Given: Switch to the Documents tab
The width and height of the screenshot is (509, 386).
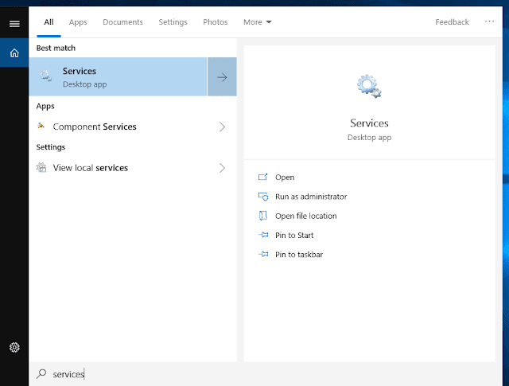Looking at the screenshot, I should pos(122,22).
